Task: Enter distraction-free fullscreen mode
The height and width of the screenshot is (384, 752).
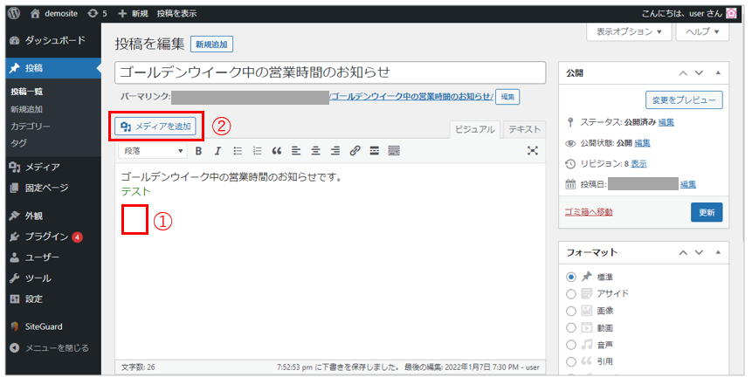Action: 533,151
